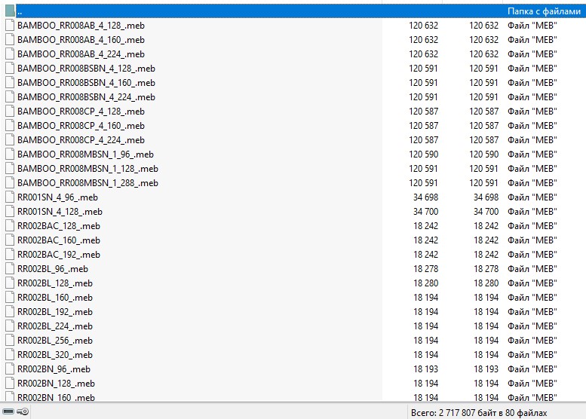
Task: Click first size value 34 698 of RR001SN_4_96_.meb
Action: coord(425,197)
